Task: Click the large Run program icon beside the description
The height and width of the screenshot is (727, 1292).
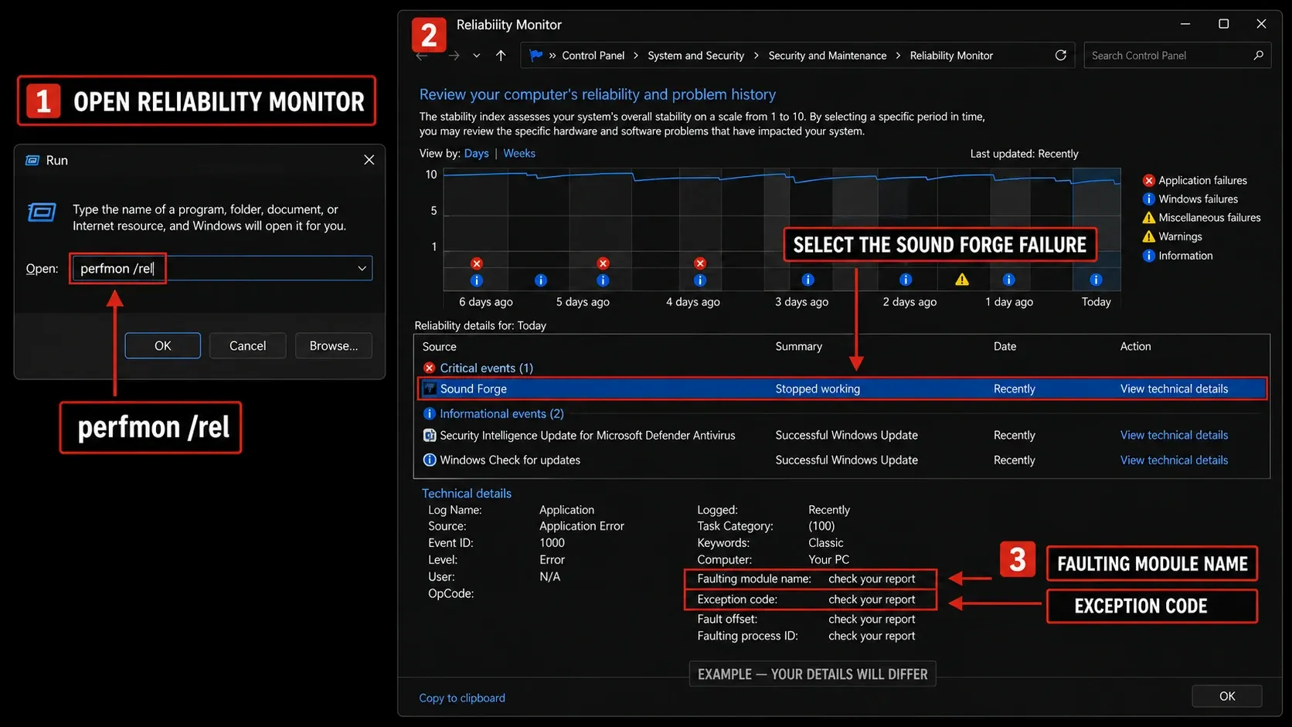Action: [x=42, y=212]
